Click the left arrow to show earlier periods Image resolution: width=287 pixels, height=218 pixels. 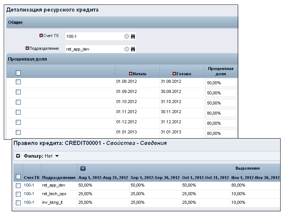[x=83, y=169]
